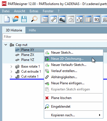Viewport: 107px width, 121px height.
Task: Click the new document icon in toolbar
Action: pos(7,19)
